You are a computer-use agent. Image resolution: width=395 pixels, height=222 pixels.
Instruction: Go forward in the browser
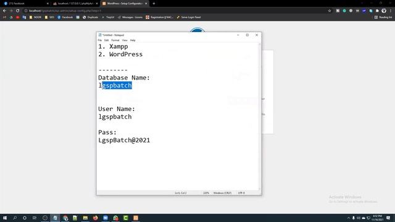point(11,11)
